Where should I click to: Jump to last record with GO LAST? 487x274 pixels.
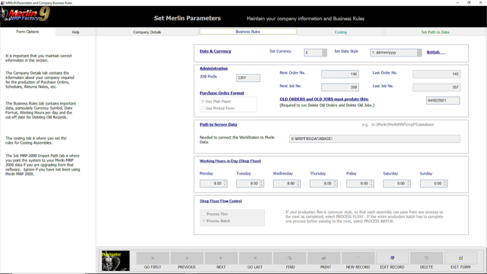pos(255,258)
